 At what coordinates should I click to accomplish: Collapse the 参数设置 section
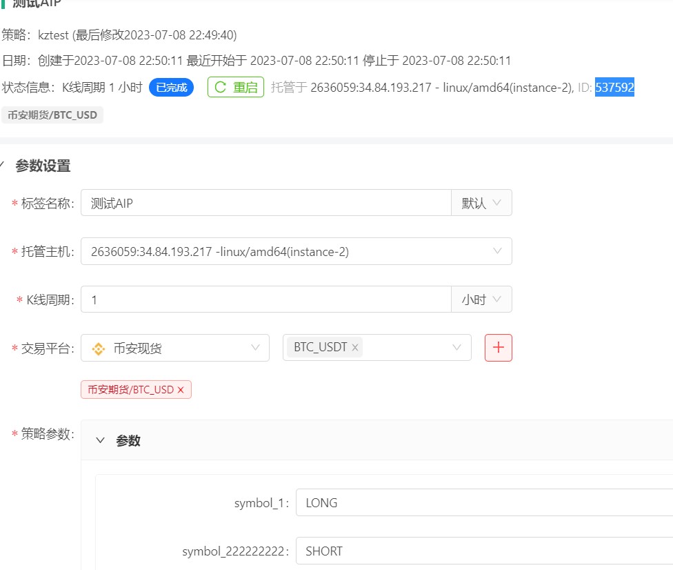(x=3, y=166)
